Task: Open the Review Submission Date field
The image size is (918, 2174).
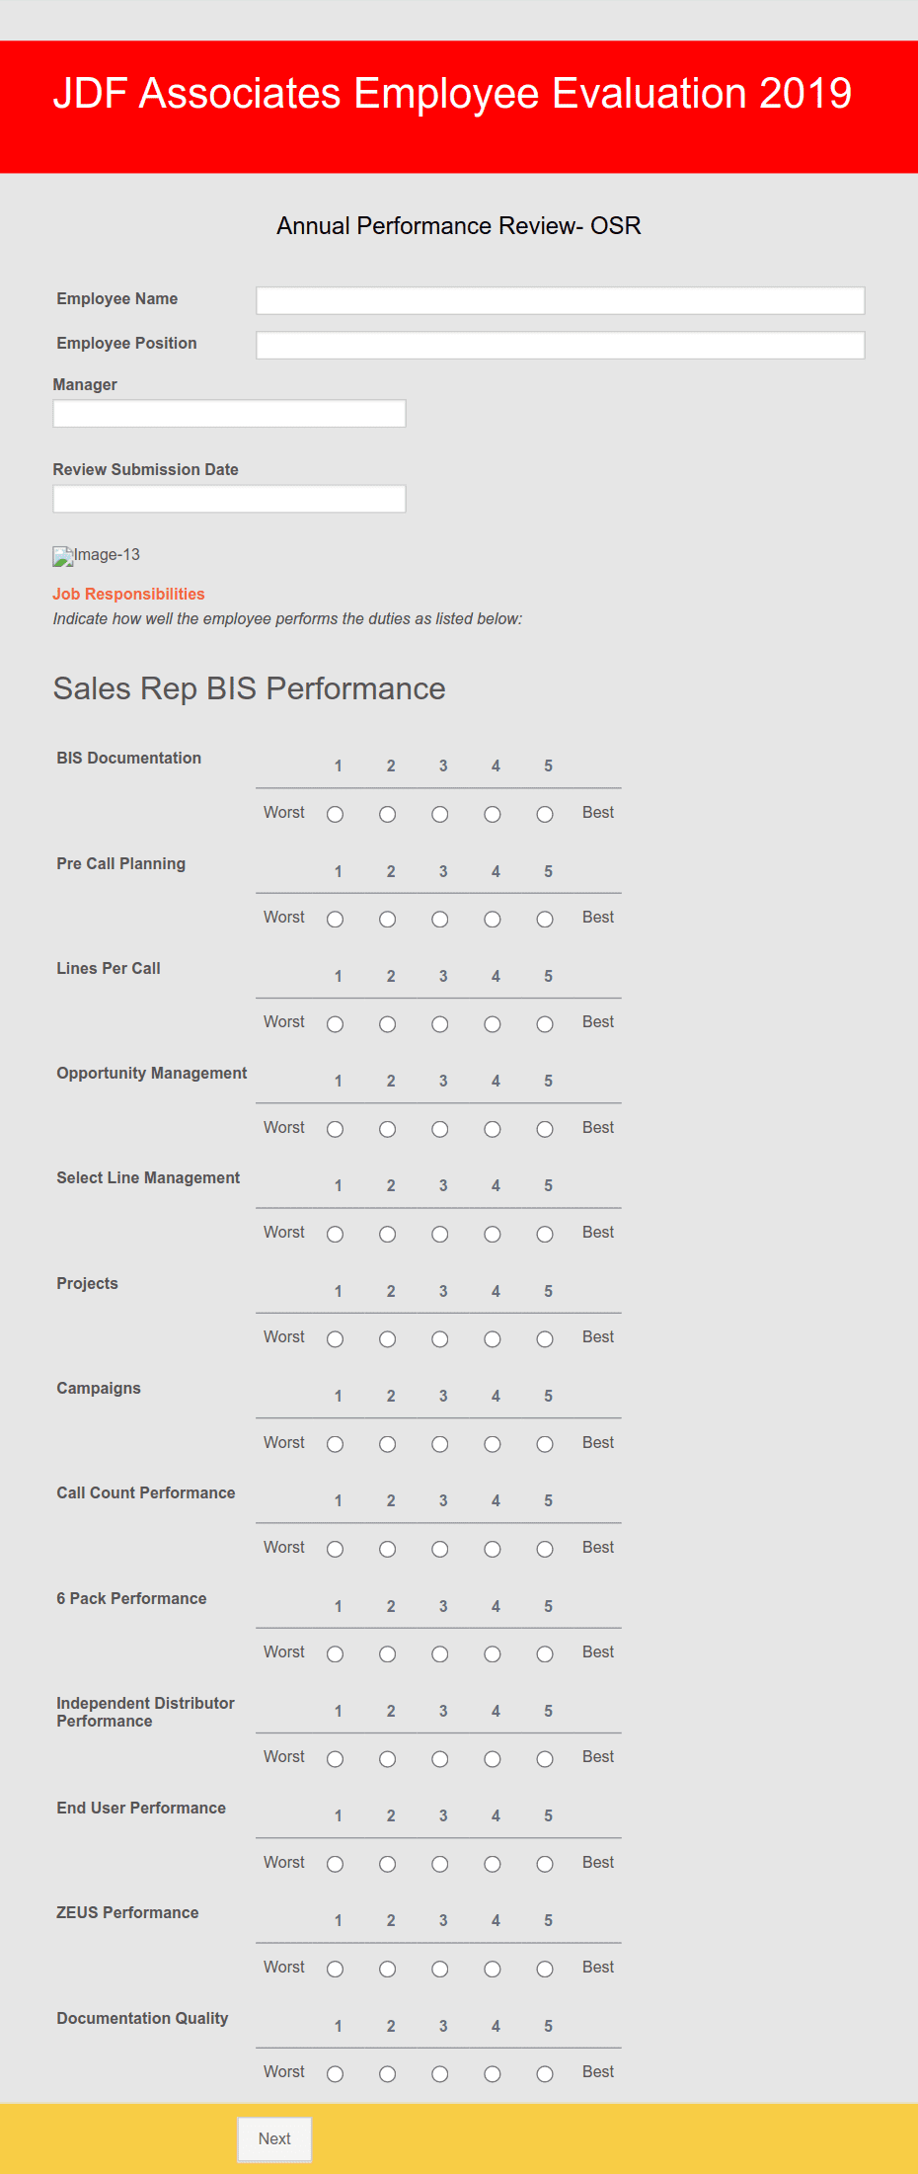Action: click(229, 499)
